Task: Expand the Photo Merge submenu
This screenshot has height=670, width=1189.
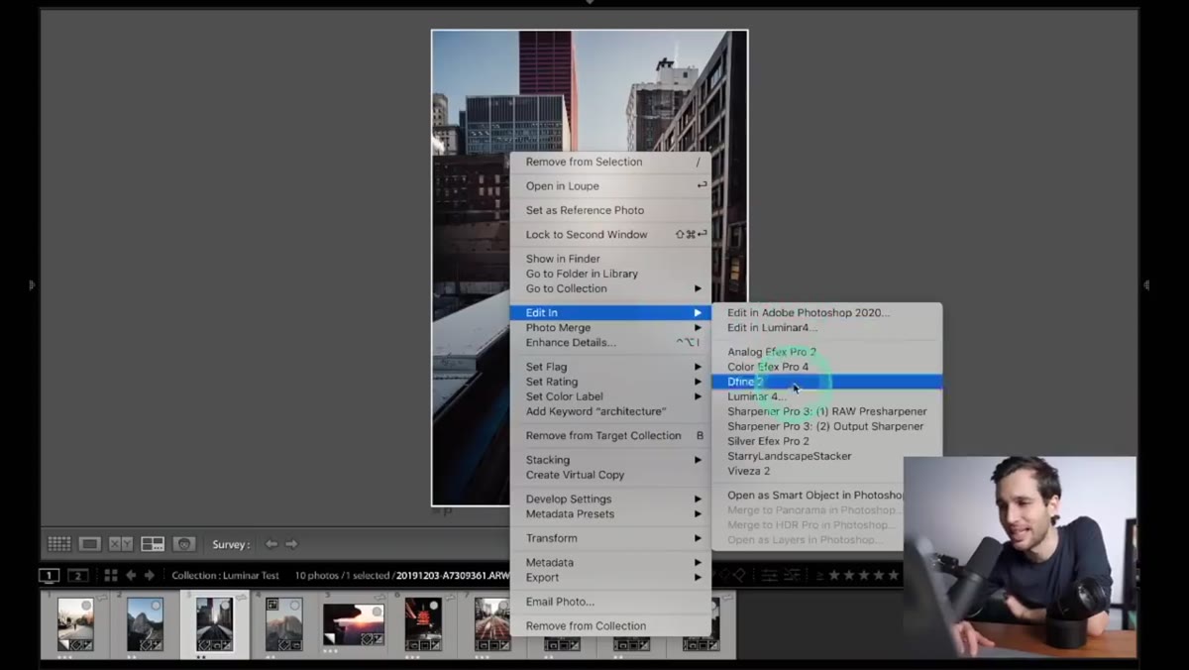Action: pos(610,328)
